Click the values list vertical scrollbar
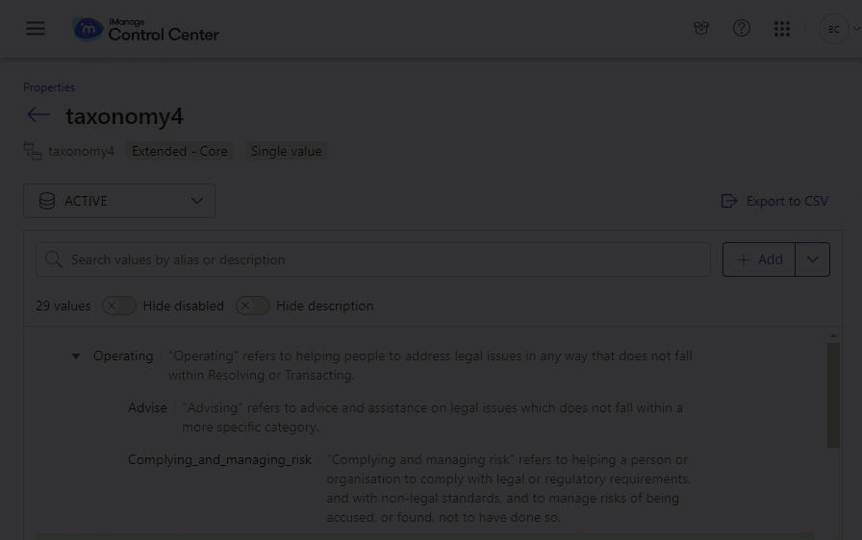The width and height of the screenshot is (862, 540). click(x=833, y=394)
